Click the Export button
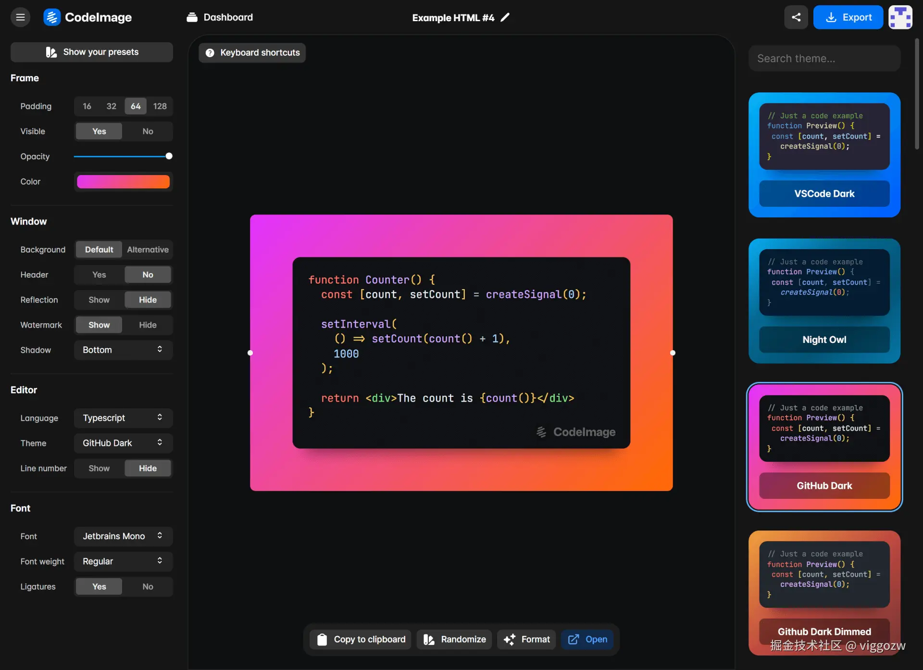This screenshot has height=670, width=923. [848, 17]
